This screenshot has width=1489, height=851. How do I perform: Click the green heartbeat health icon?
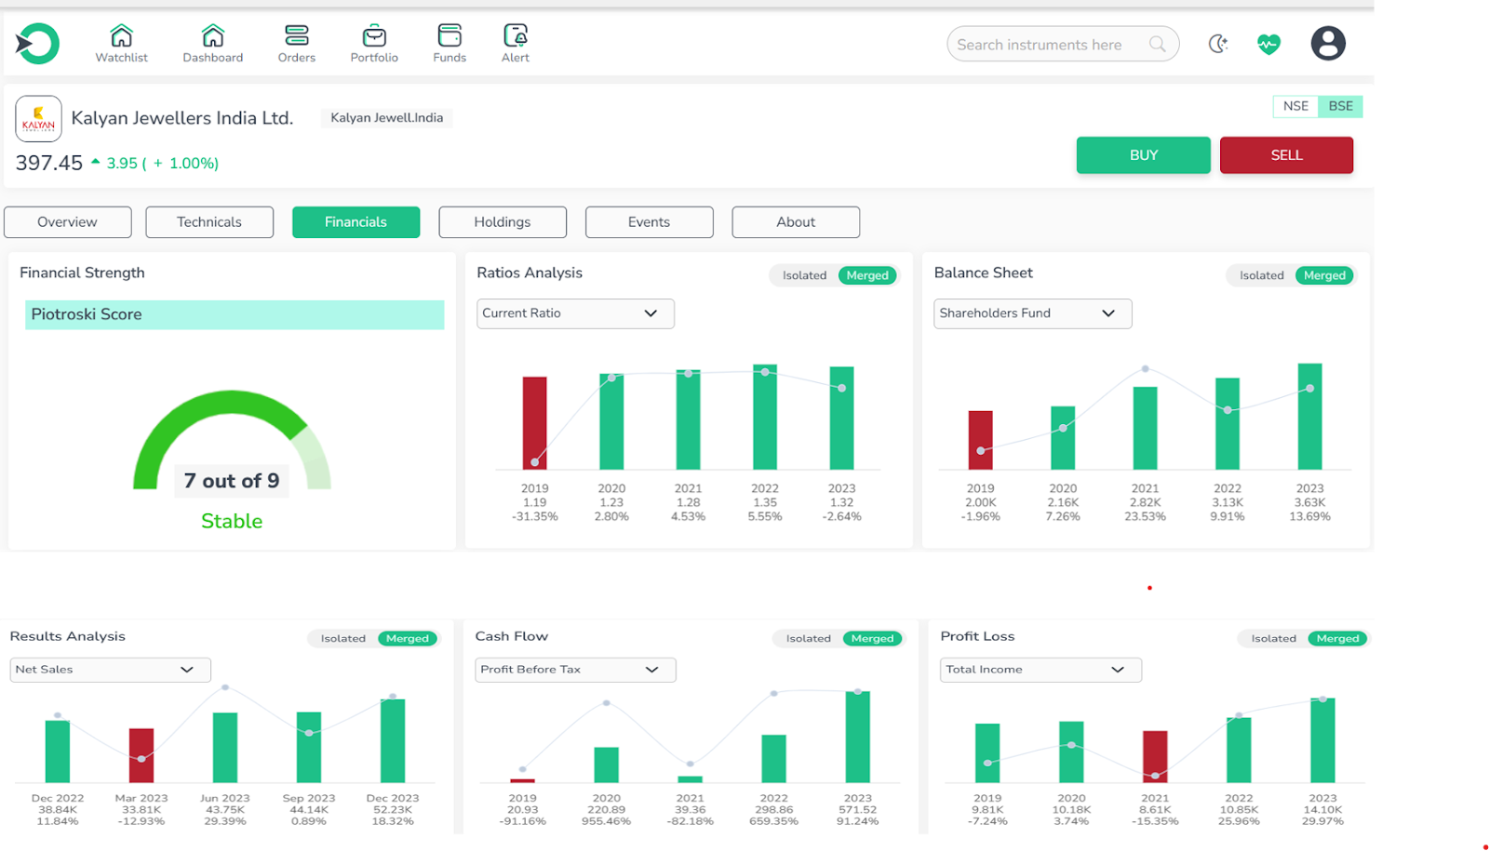[1268, 44]
